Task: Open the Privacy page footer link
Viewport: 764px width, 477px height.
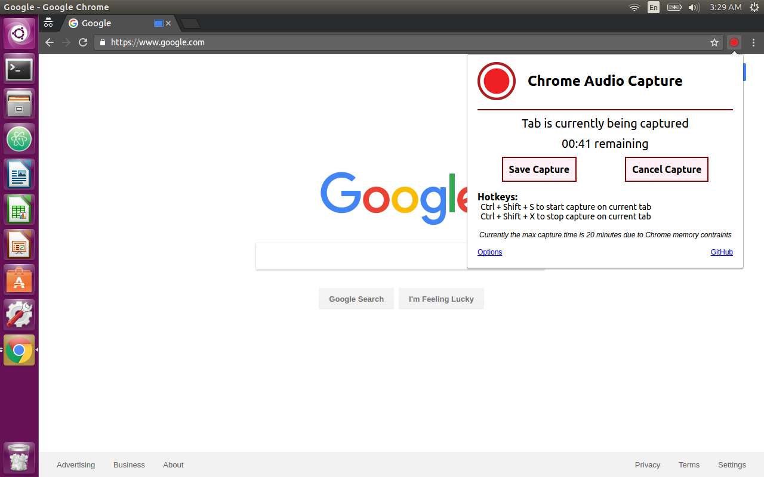Action: 647,464
